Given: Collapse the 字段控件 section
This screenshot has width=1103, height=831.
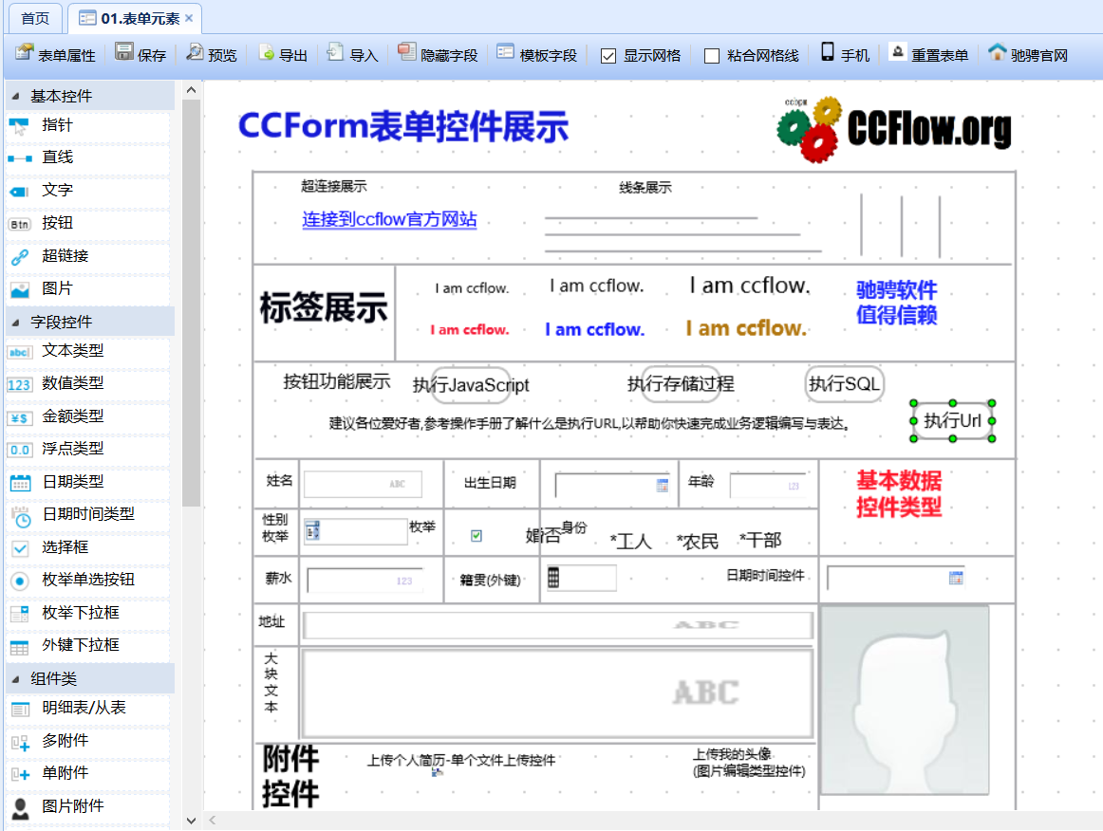Looking at the screenshot, I should (x=15, y=323).
